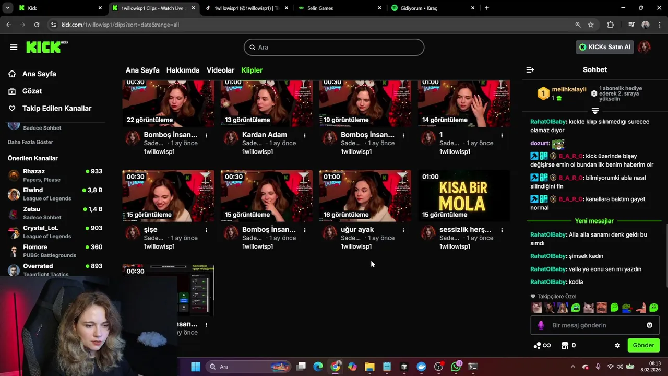Jump to Yeni mesajlar divider in chat
Screen dimensions: 668x376
pyautogui.click(x=594, y=221)
